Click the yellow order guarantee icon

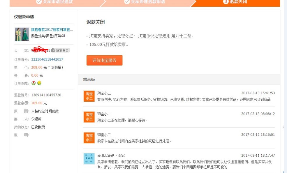pyautogui.click(x=39, y=83)
